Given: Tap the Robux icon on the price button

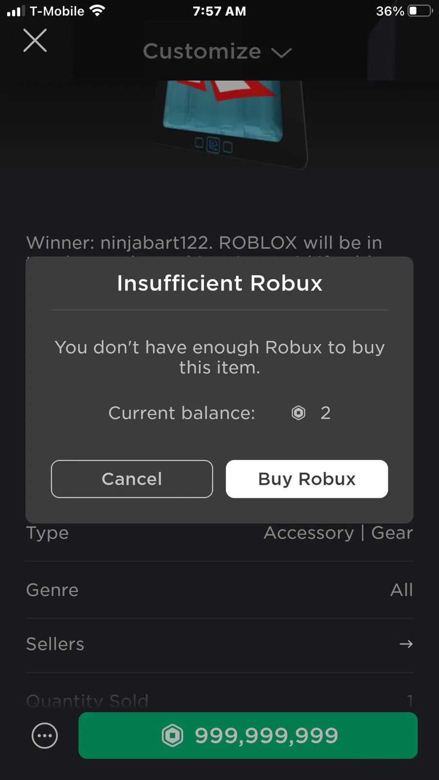Looking at the screenshot, I should (173, 736).
